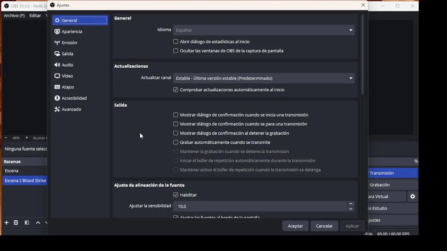Click the Cámara Virtual button

[x=387, y=197]
